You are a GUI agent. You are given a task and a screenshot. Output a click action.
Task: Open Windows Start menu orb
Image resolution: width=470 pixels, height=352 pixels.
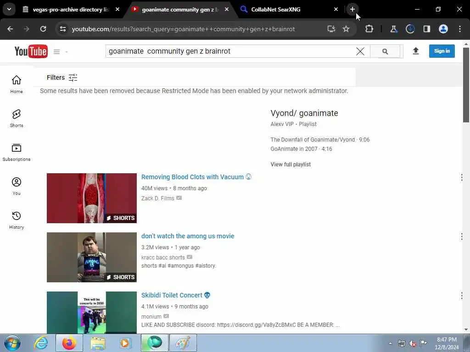click(x=12, y=343)
